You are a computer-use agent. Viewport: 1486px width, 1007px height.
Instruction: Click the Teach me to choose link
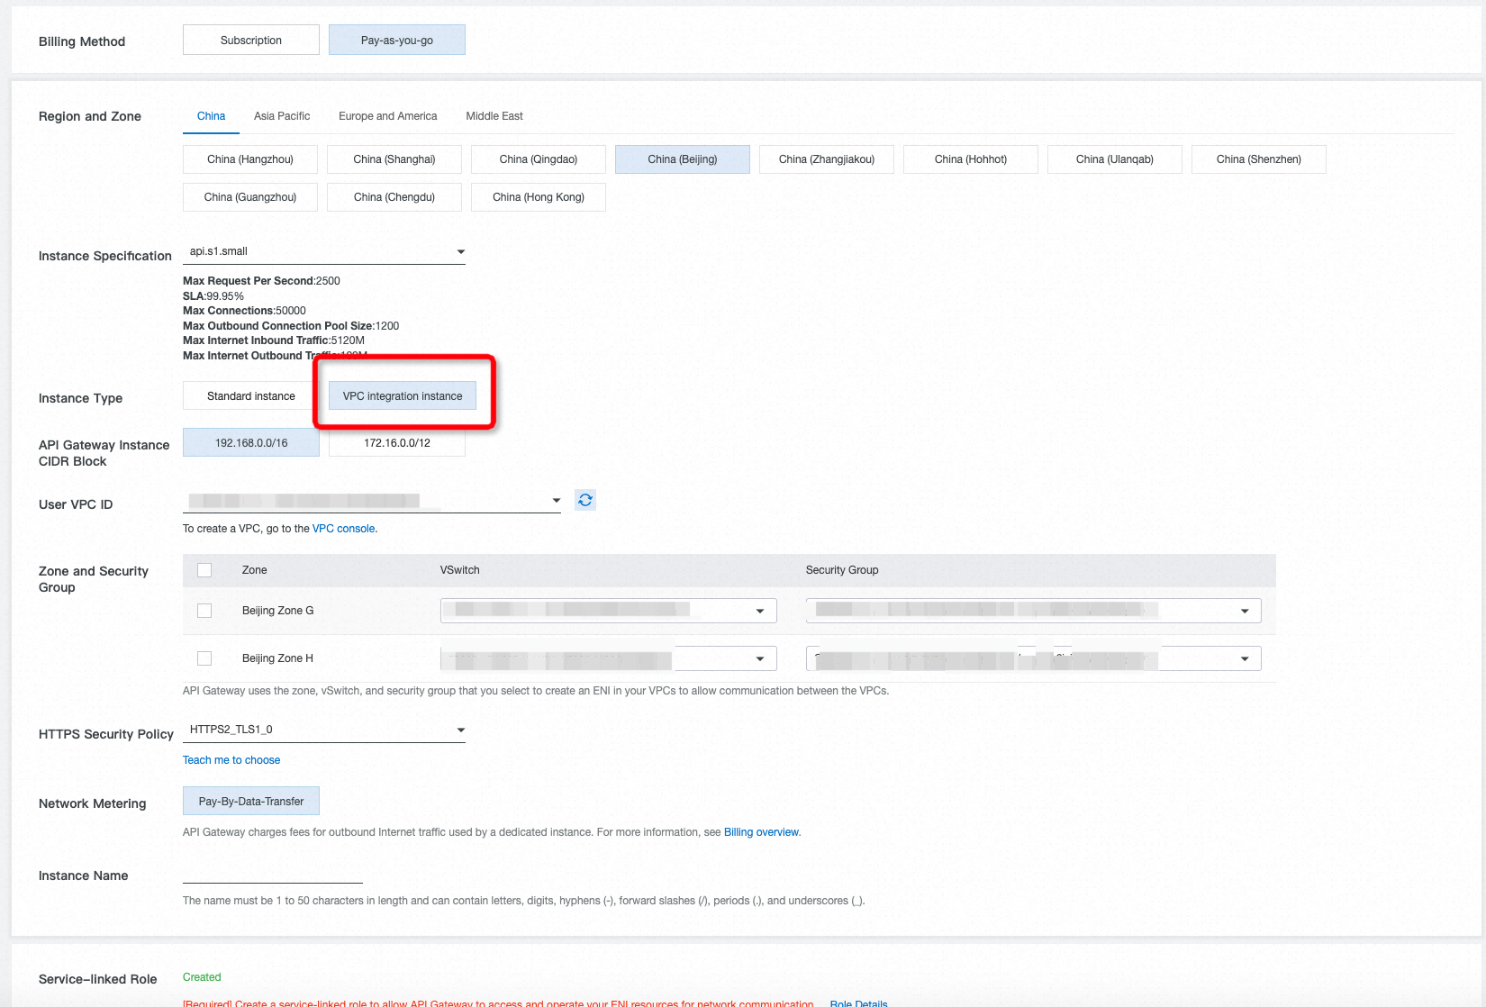point(231,759)
